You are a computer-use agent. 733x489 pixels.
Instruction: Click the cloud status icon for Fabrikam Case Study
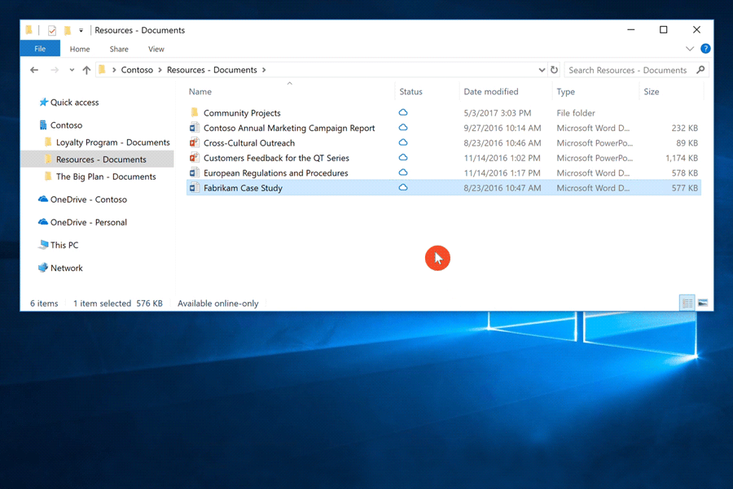[x=402, y=187]
